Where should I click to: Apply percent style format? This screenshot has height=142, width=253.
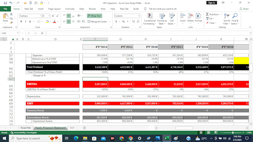click(124, 22)
